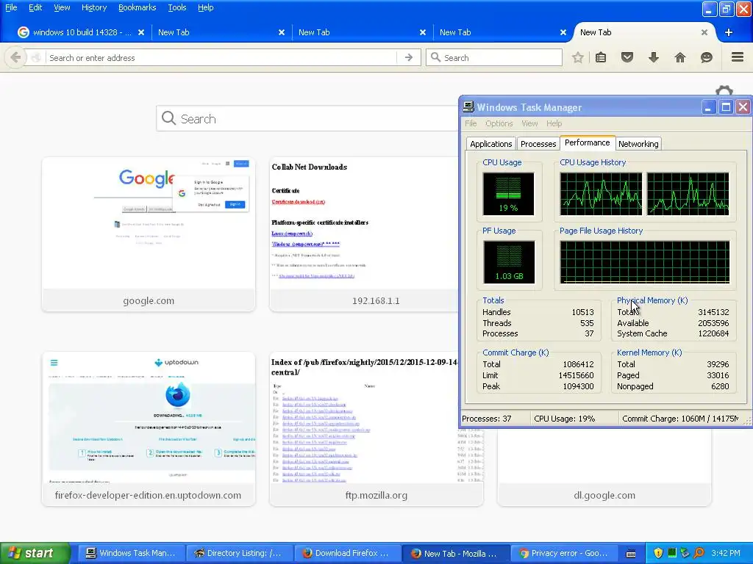Open the Tools menu in Firefox
The height and width of the screenshot is (564, 753).
[176, 7]
